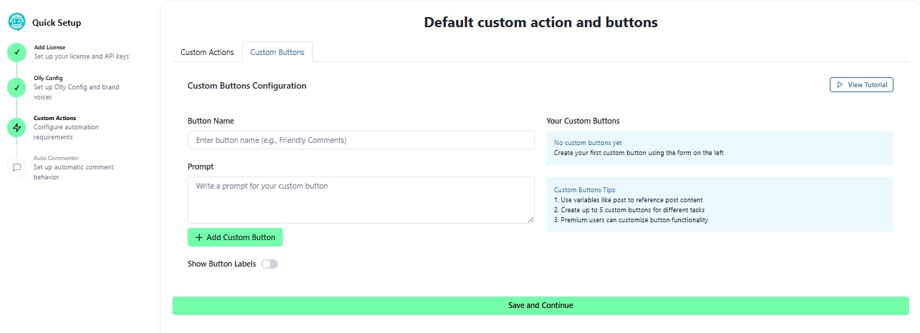Click the Custom Actions lightning bolt icon
920x333 pixels.
[16, 127]
